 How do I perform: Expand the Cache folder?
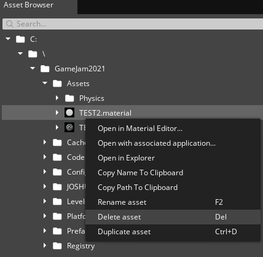pos(45,142)
